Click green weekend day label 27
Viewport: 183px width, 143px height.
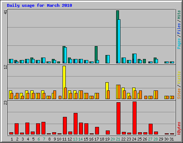[x=150, y=139]
